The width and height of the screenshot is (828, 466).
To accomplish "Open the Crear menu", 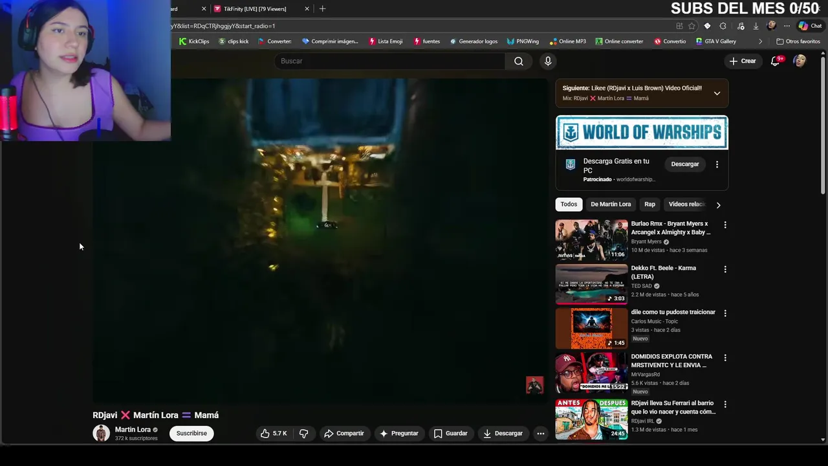I will (743, 61).
